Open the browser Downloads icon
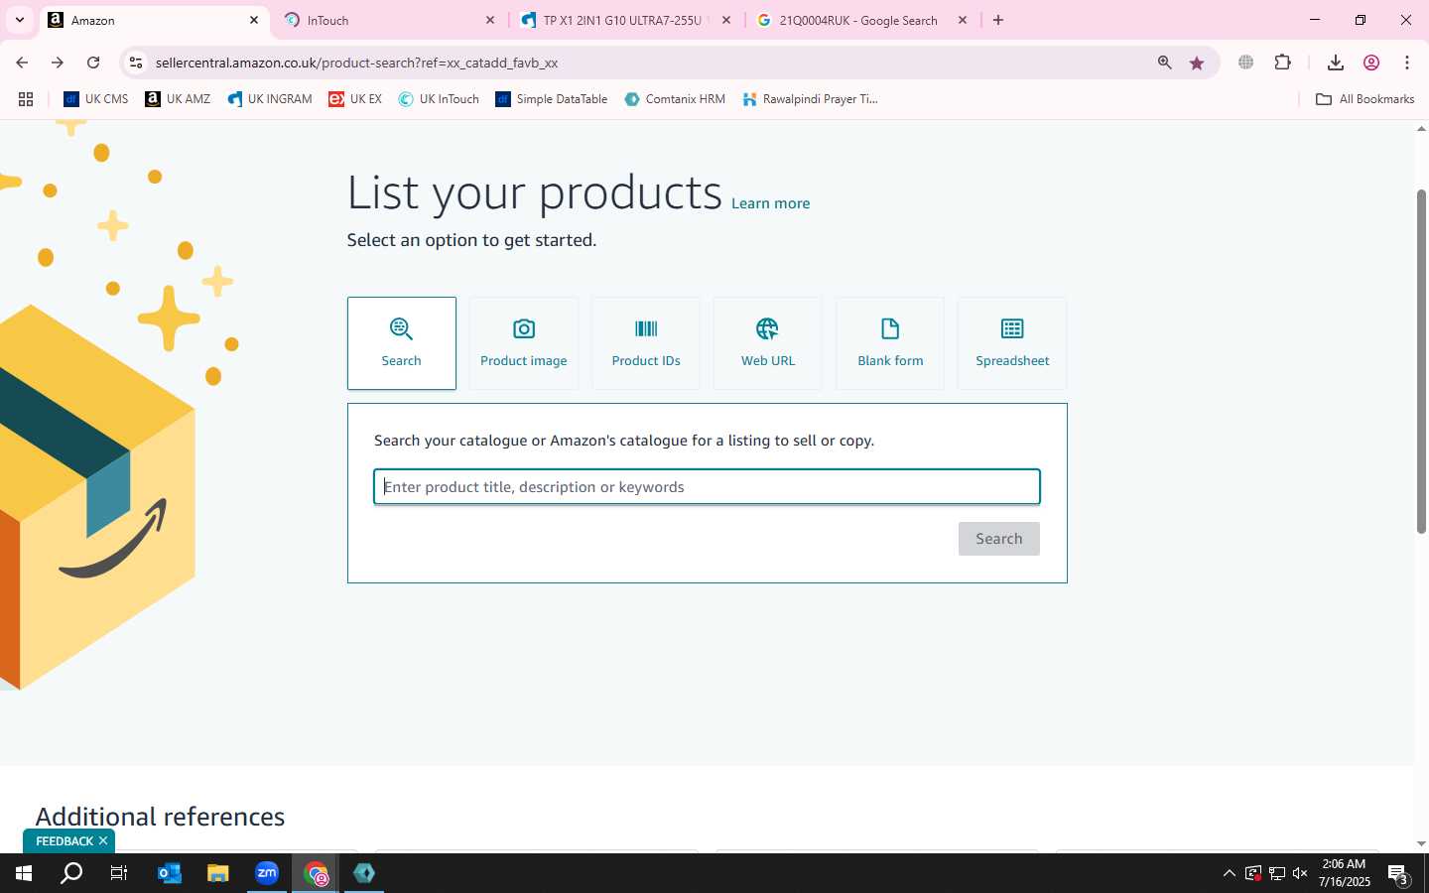1429x893 pixels. [x=1336, y=63]
